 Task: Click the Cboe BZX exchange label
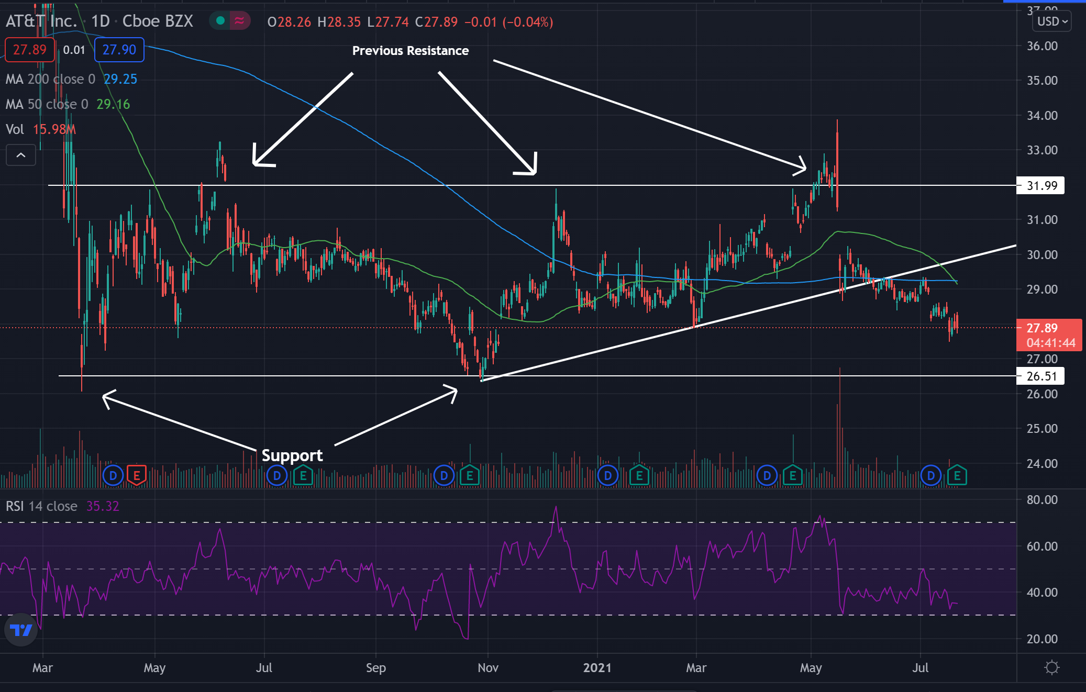tap(158, 21)
